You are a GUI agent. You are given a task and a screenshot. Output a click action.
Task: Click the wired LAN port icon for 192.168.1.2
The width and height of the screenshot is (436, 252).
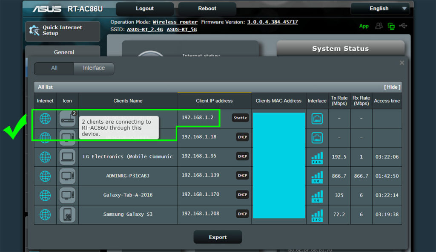coord(317,119)
